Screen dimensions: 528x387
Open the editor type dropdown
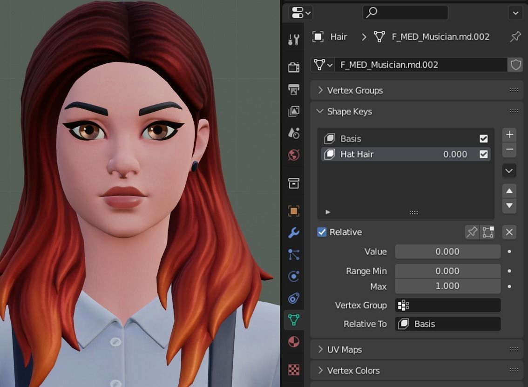pos(301,13)
